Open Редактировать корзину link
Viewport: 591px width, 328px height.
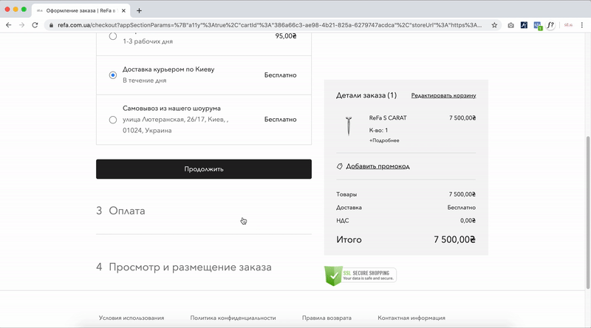pos(444,96)
